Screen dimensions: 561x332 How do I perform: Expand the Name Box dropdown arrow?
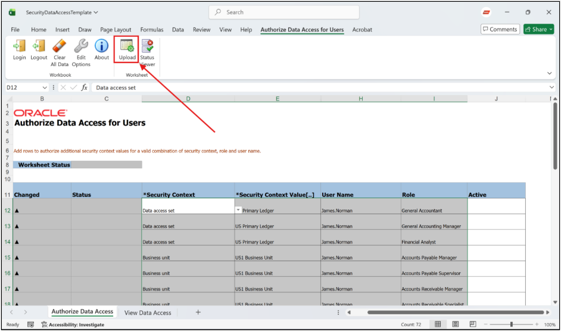[44, 87]
